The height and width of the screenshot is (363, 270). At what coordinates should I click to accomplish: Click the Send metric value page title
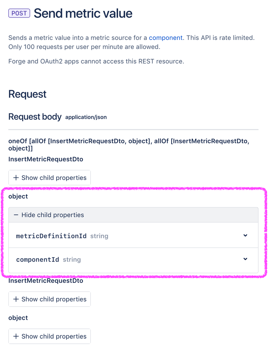coord(83,13)
